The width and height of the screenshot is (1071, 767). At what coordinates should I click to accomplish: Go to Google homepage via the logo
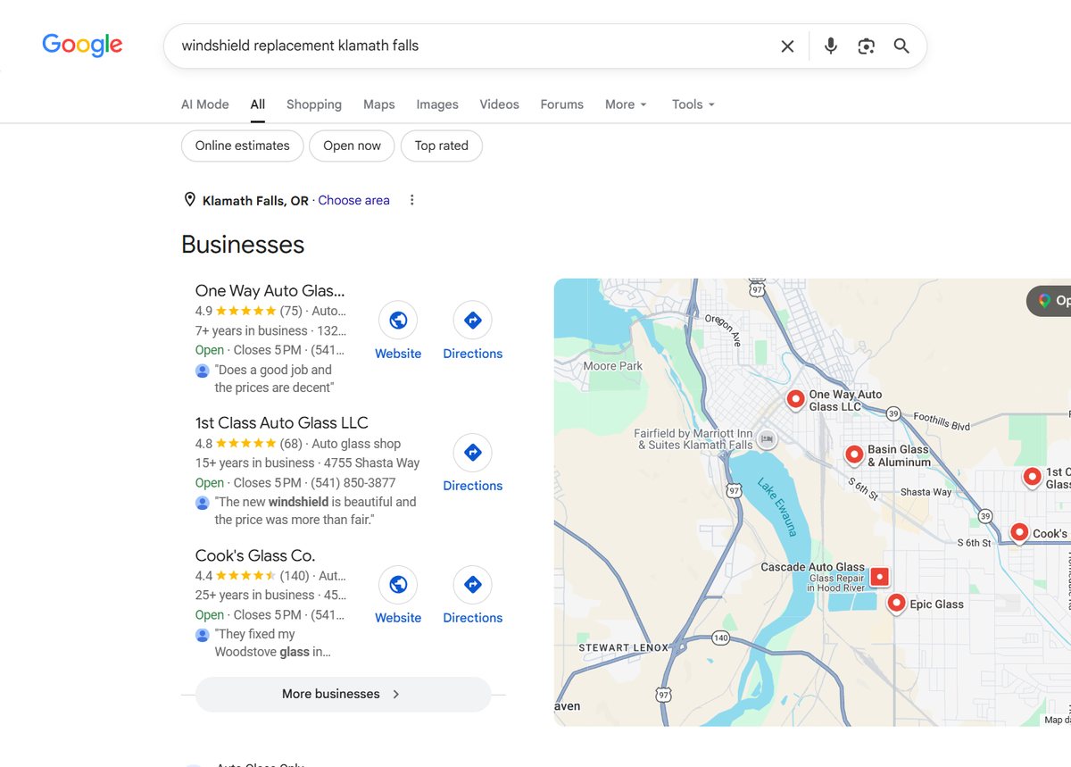[x=82, y=46]
